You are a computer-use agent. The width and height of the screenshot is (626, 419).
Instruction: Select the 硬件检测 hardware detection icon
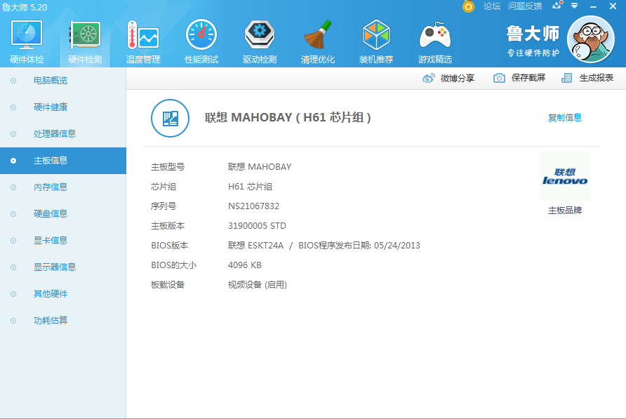(x=85, y=36)
